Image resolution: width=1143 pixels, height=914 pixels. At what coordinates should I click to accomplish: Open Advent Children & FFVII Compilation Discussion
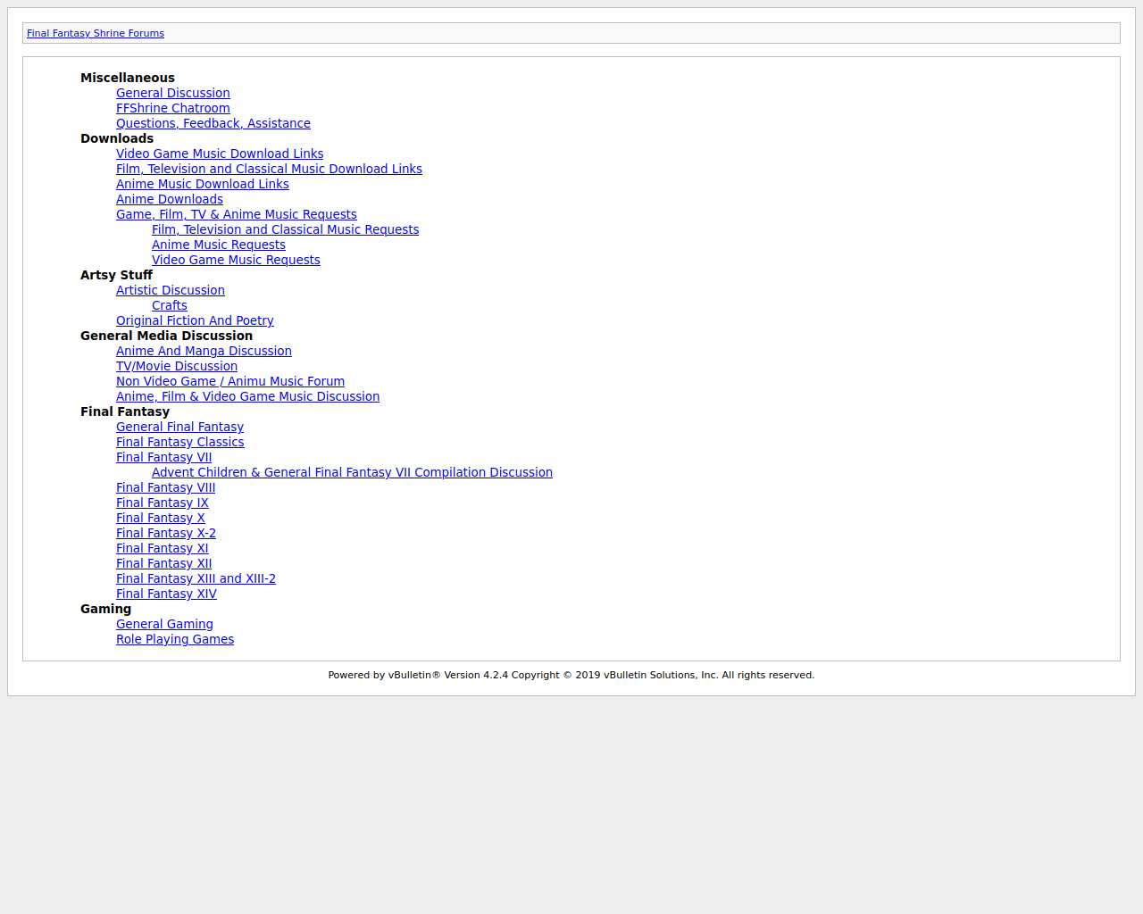click(352, 472)
